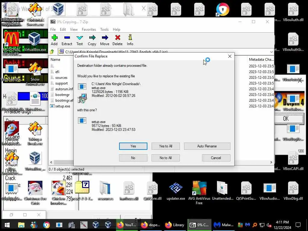Select the VBoxDbg.dll desktop icon
Screen dimensions: 308x231
(293, 190)
